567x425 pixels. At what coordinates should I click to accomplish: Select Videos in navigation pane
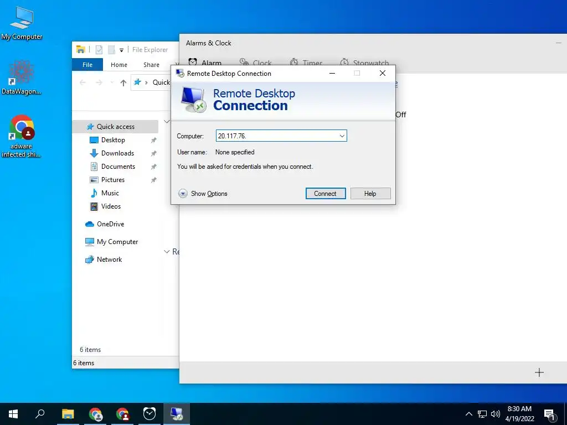111,206
